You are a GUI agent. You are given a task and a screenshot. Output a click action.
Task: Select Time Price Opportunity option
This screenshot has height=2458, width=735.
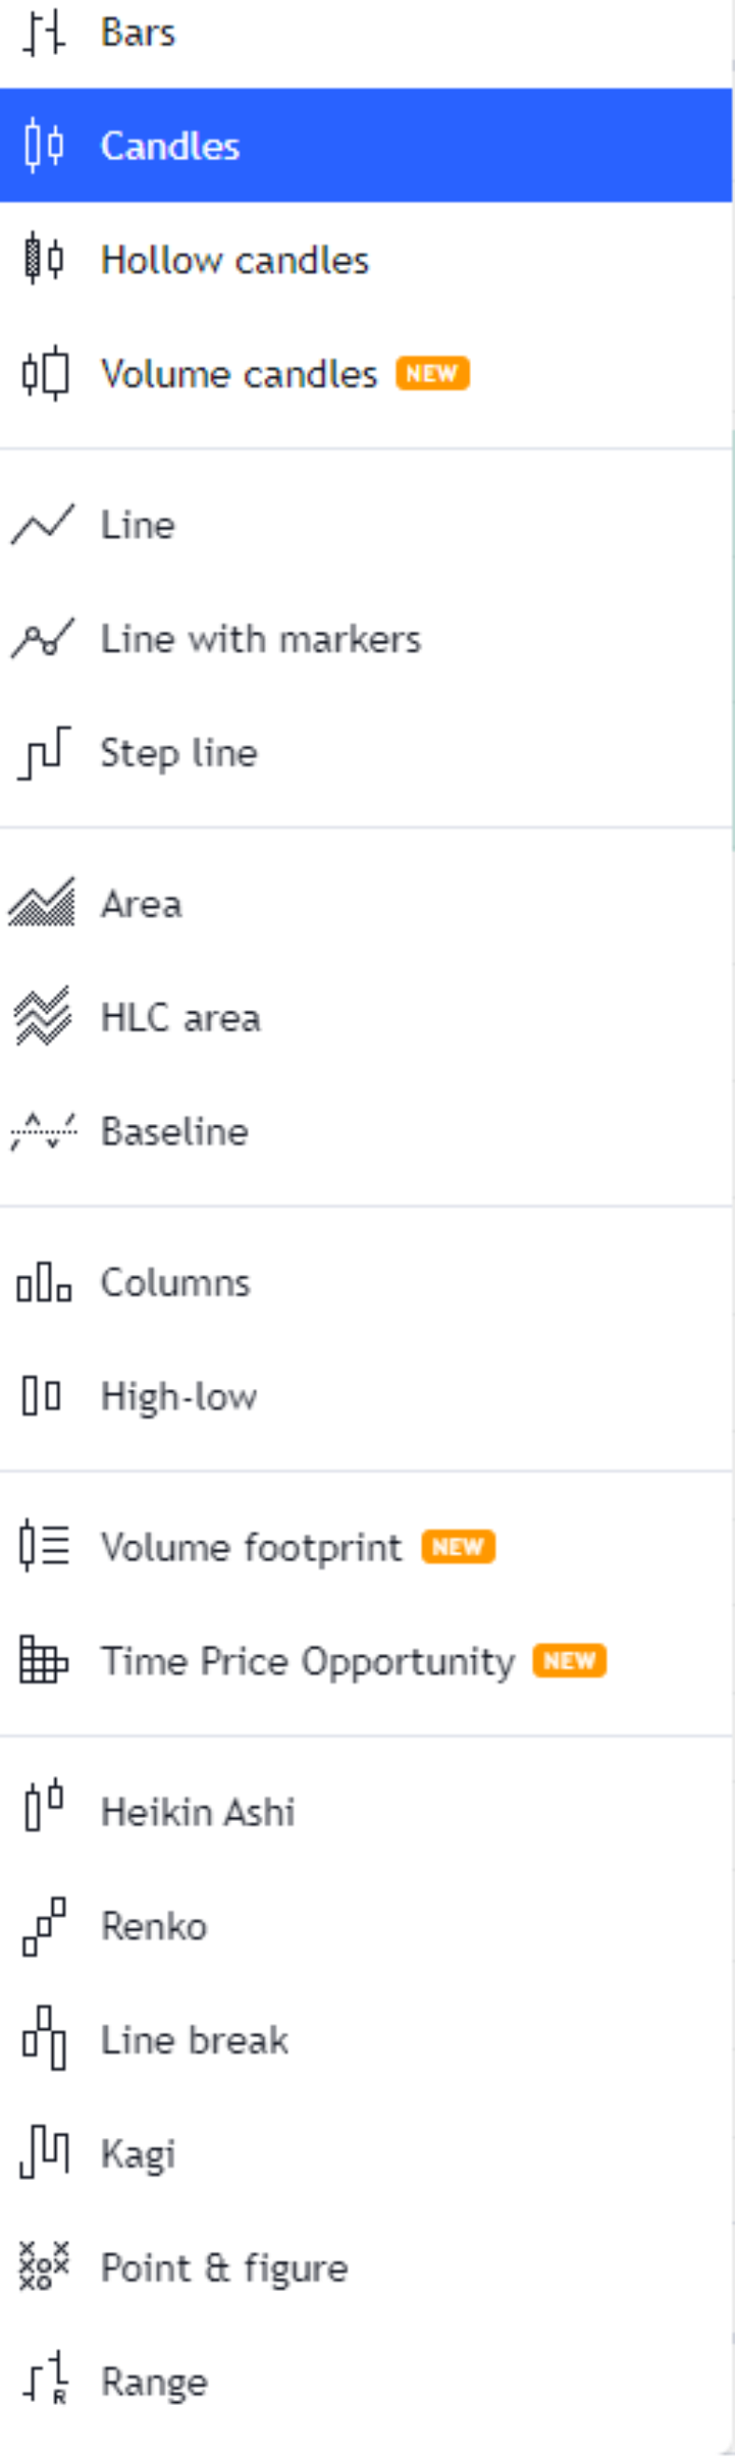point(308,1661)
